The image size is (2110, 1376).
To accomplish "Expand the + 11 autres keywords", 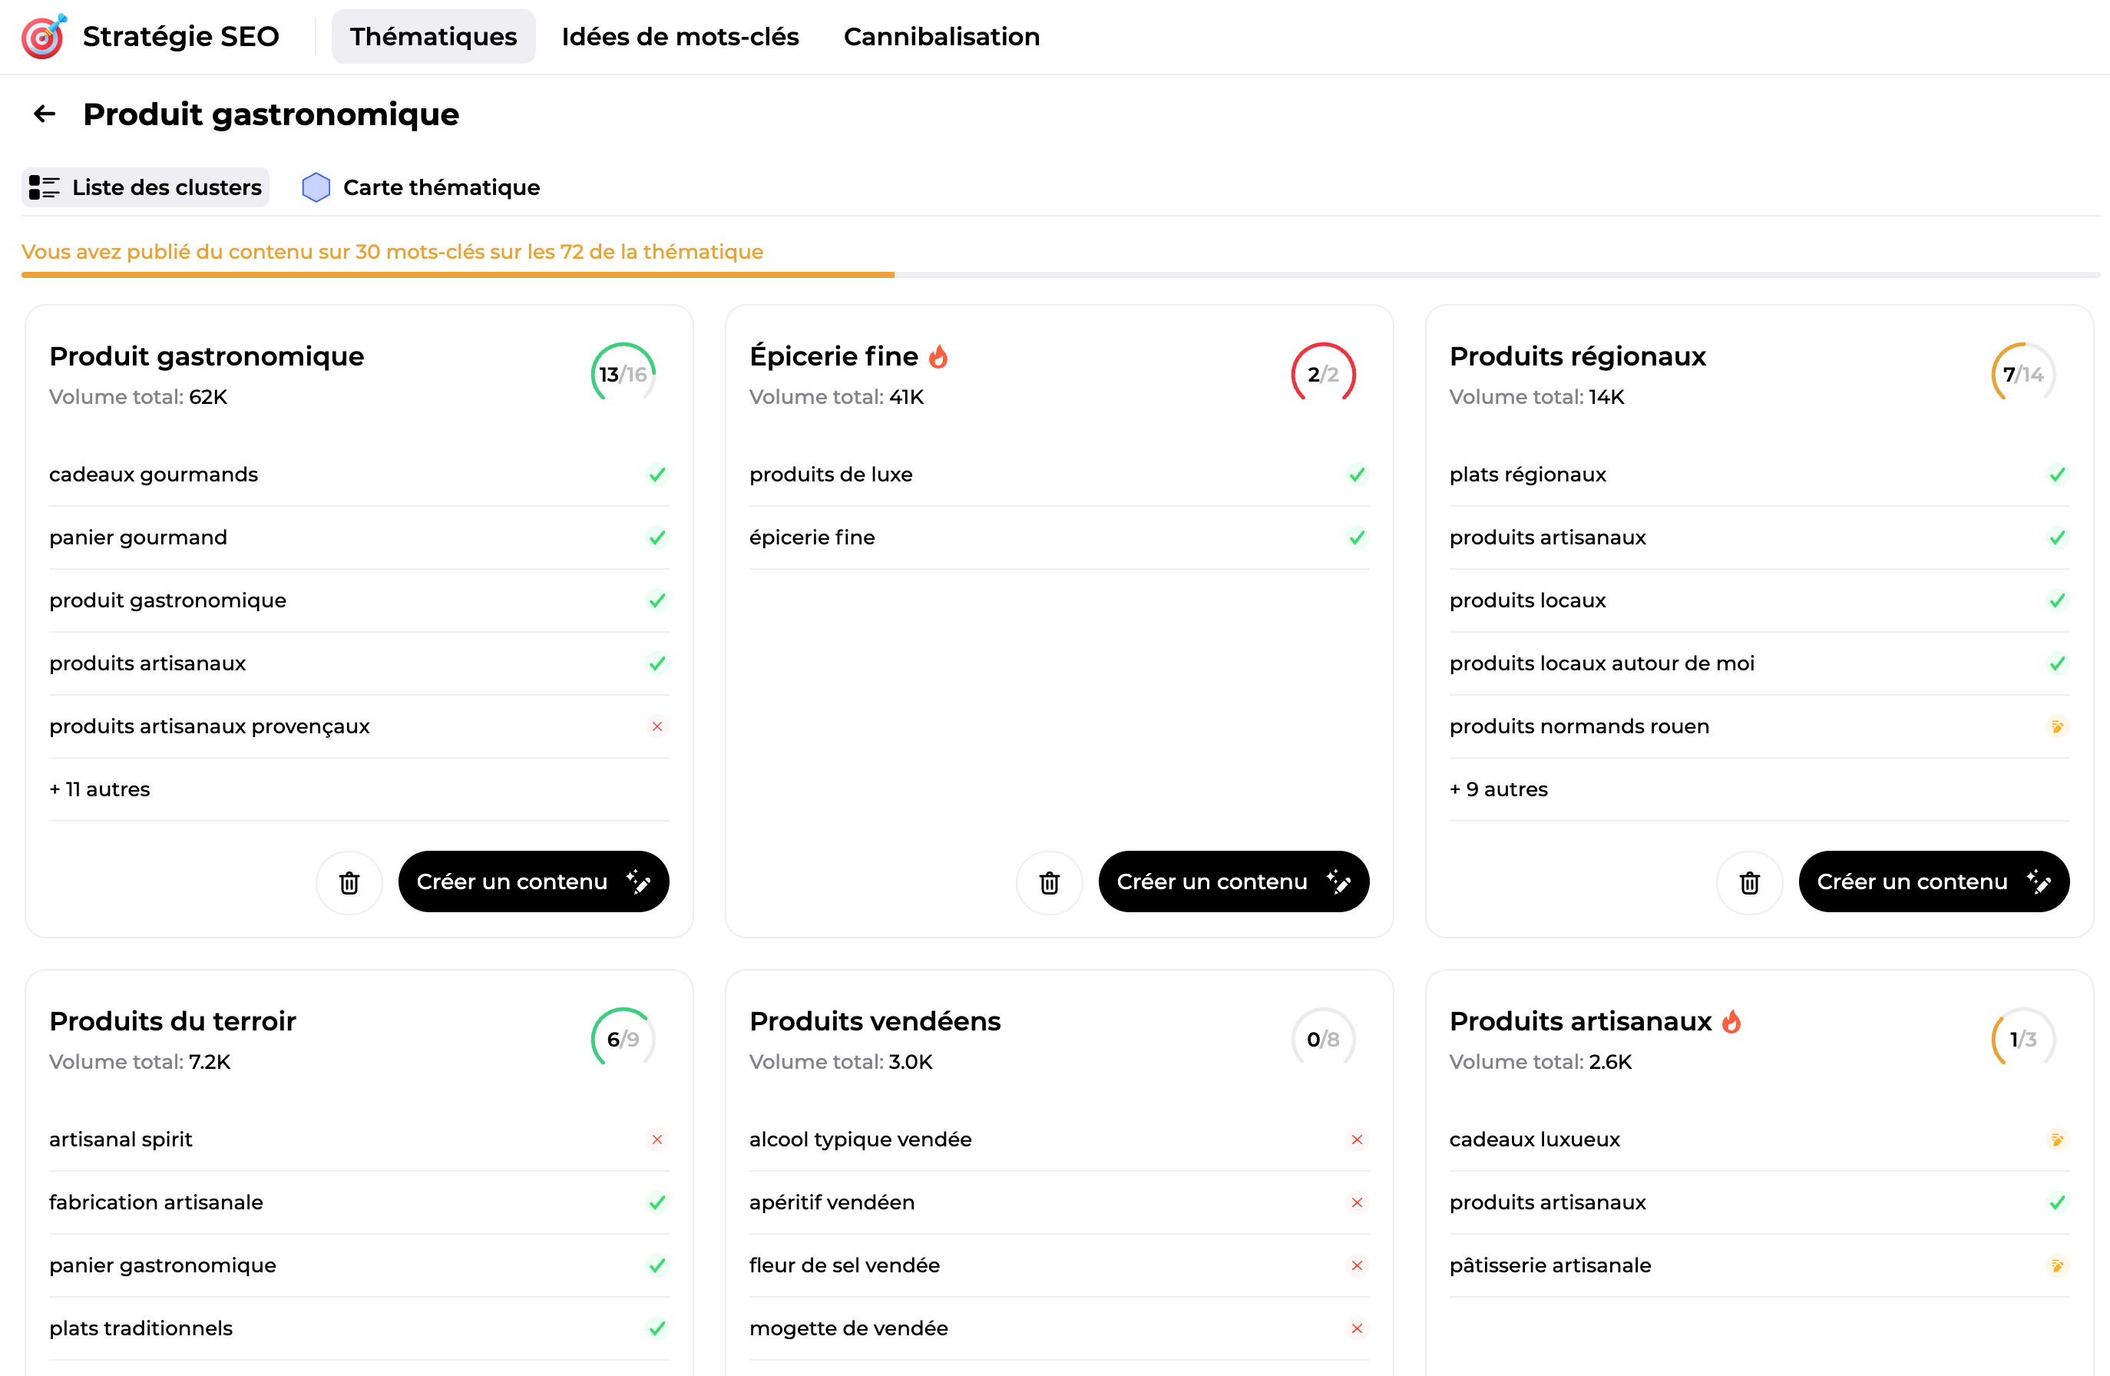I will [x=99, y=789].
